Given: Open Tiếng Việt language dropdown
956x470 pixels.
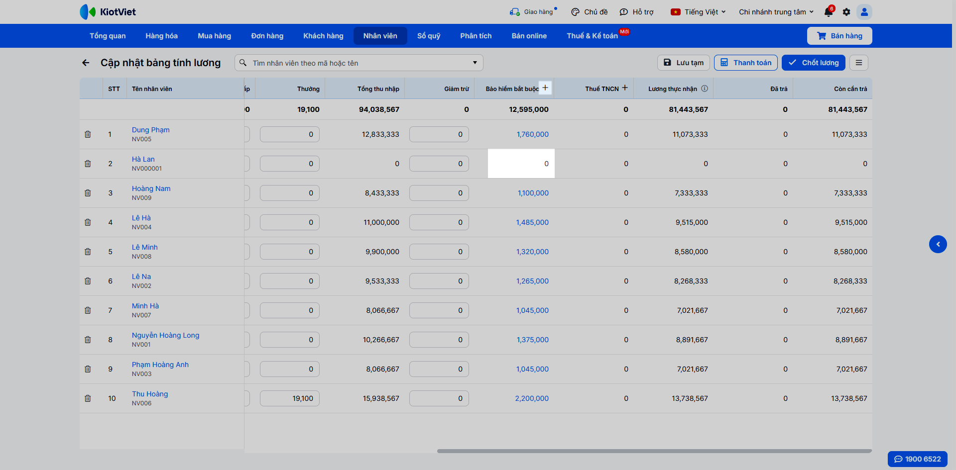Looking at the screenshot, I should point(698,12).
